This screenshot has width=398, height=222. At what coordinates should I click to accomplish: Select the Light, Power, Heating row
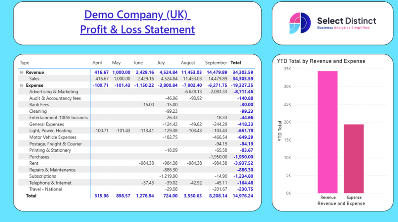coord(50,131)
